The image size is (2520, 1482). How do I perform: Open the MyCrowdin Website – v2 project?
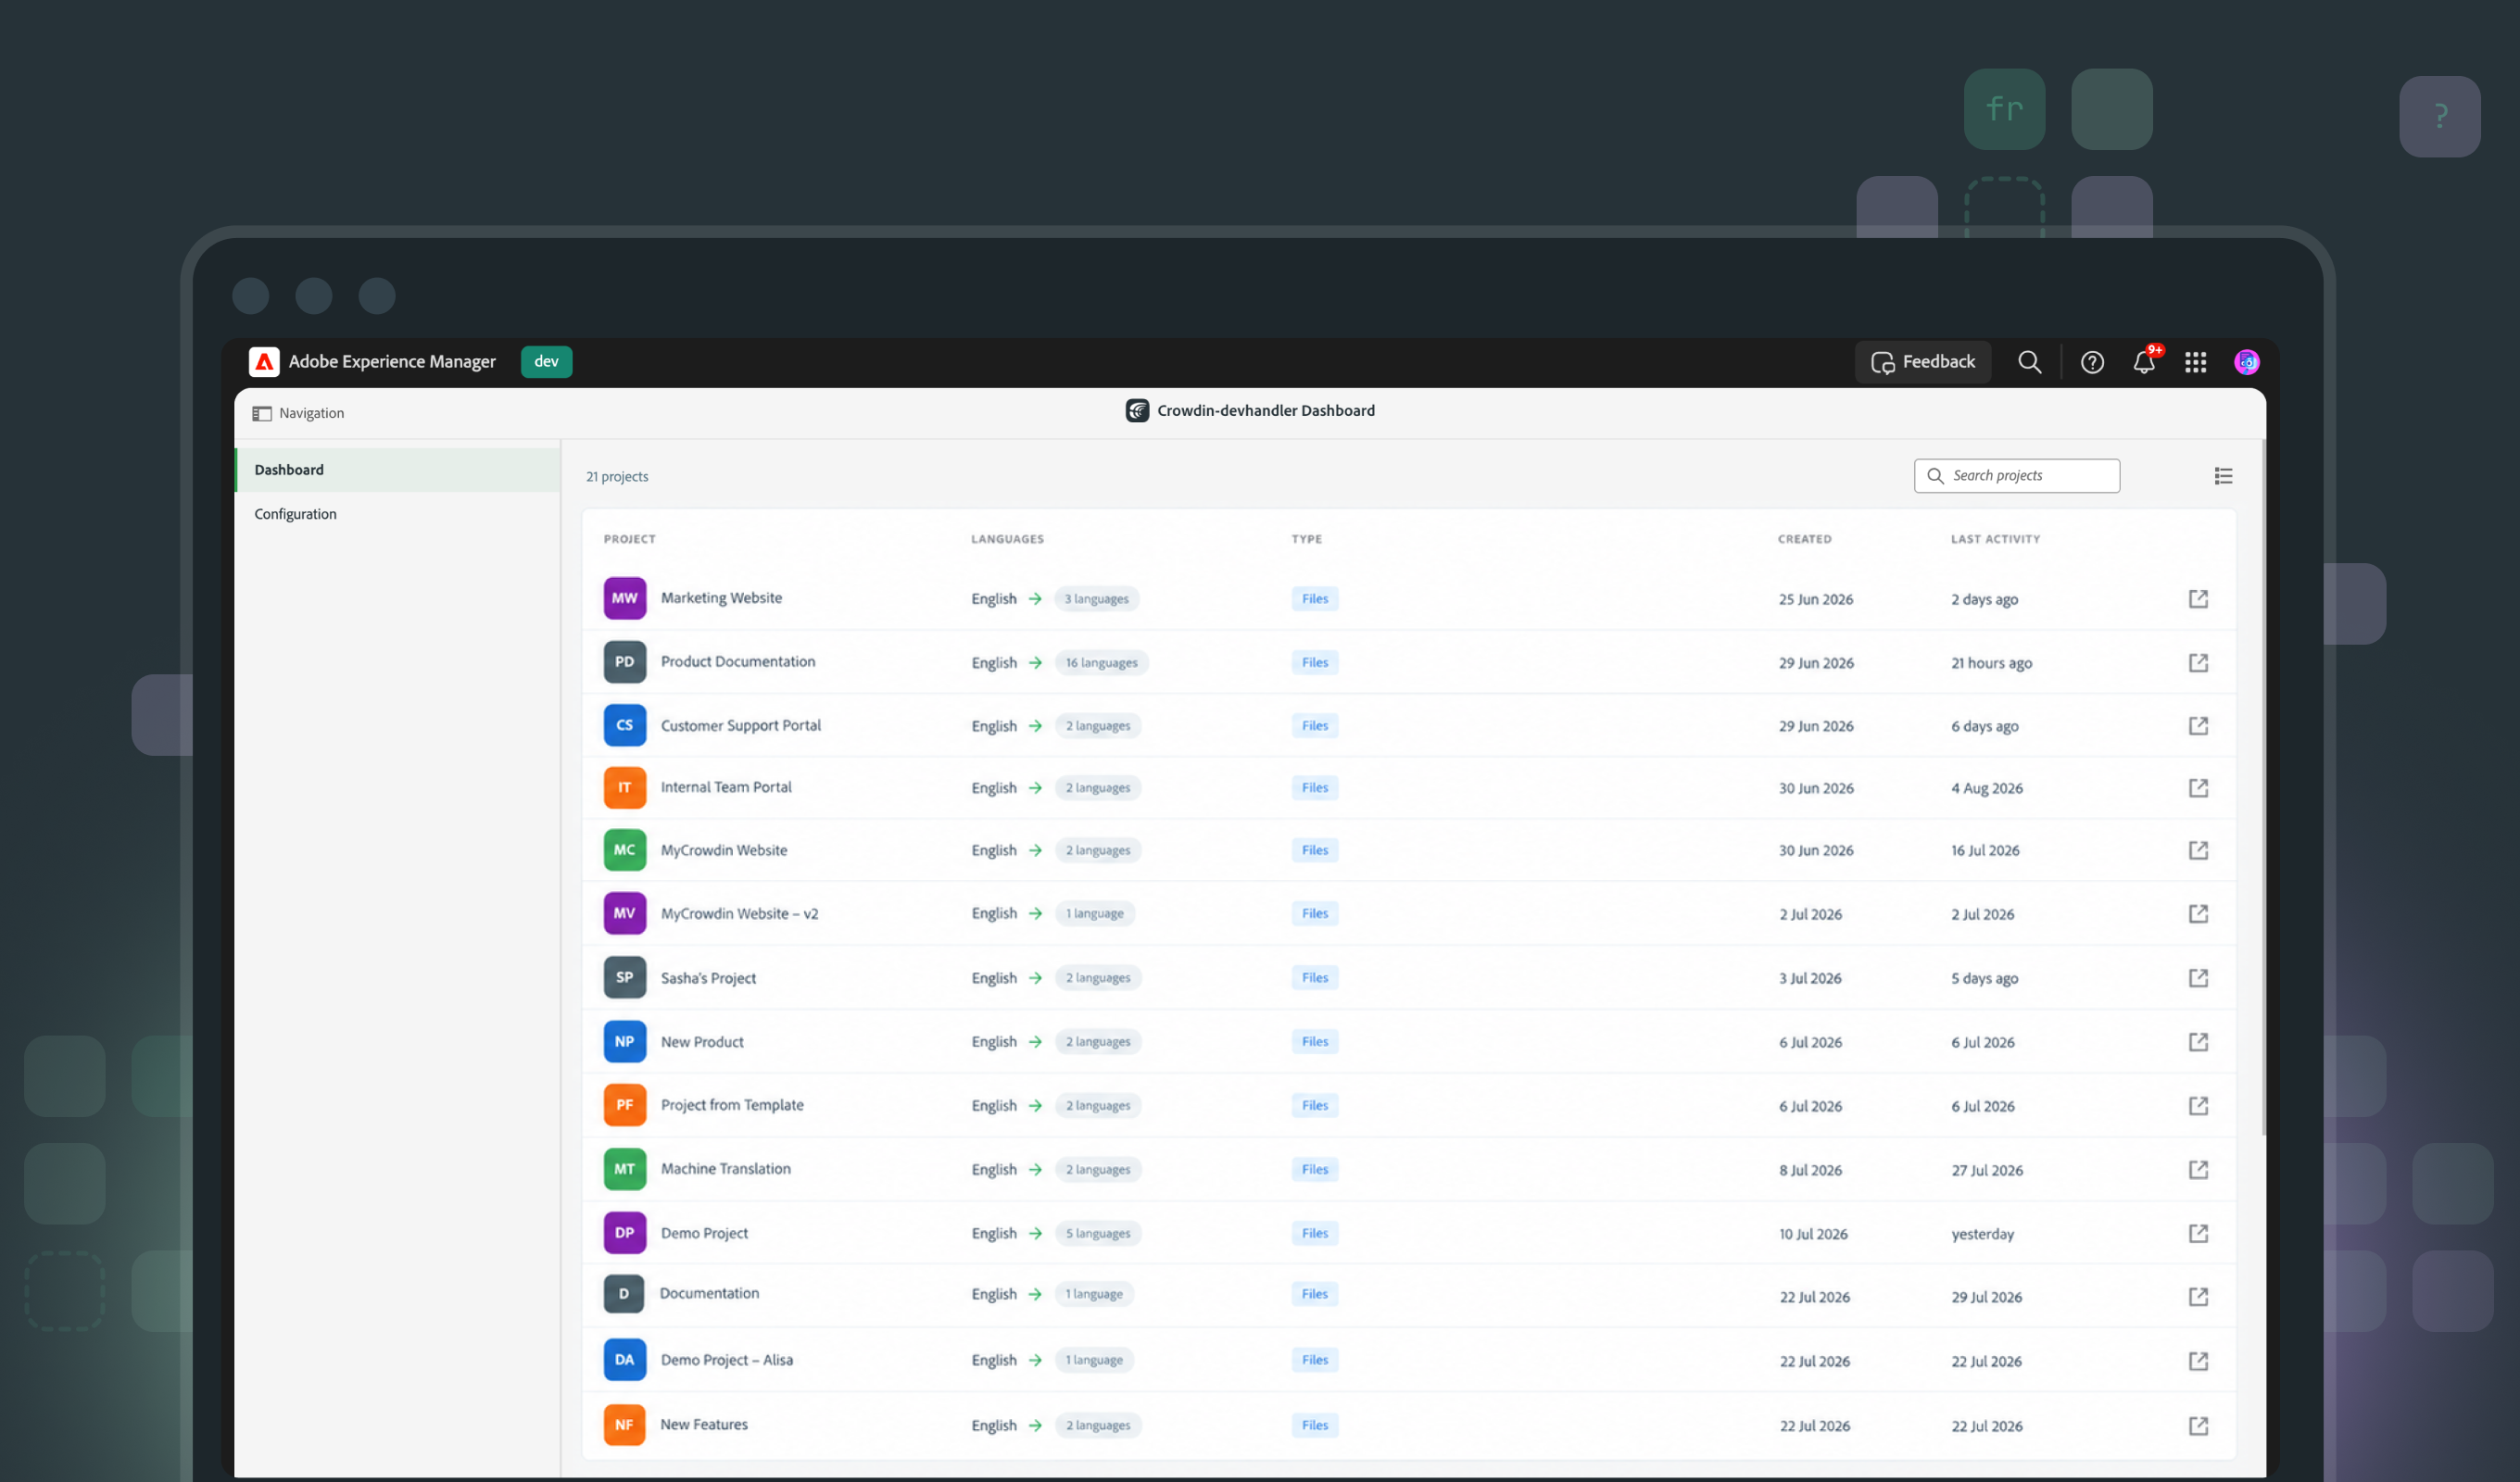(x=739, y=913)
